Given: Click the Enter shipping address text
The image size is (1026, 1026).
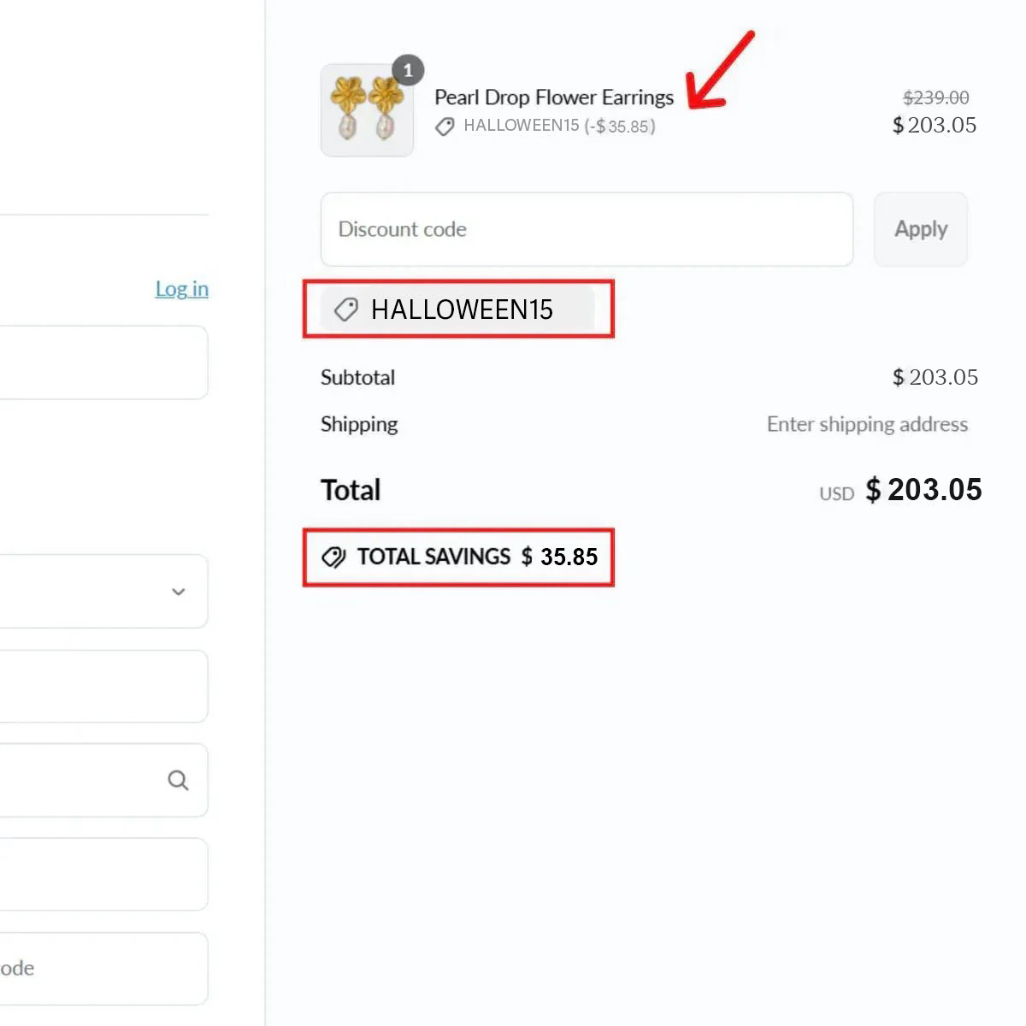Looking at the screenshot, I should [867, 424].
